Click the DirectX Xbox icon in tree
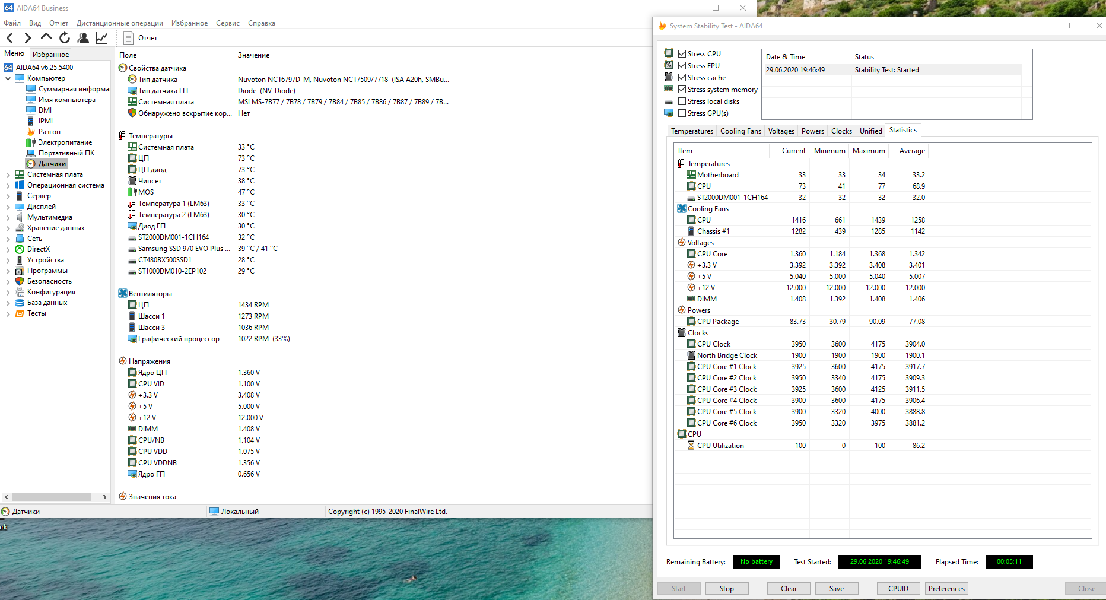Viewport: 1106px width, 600px height. coord(20,249)
